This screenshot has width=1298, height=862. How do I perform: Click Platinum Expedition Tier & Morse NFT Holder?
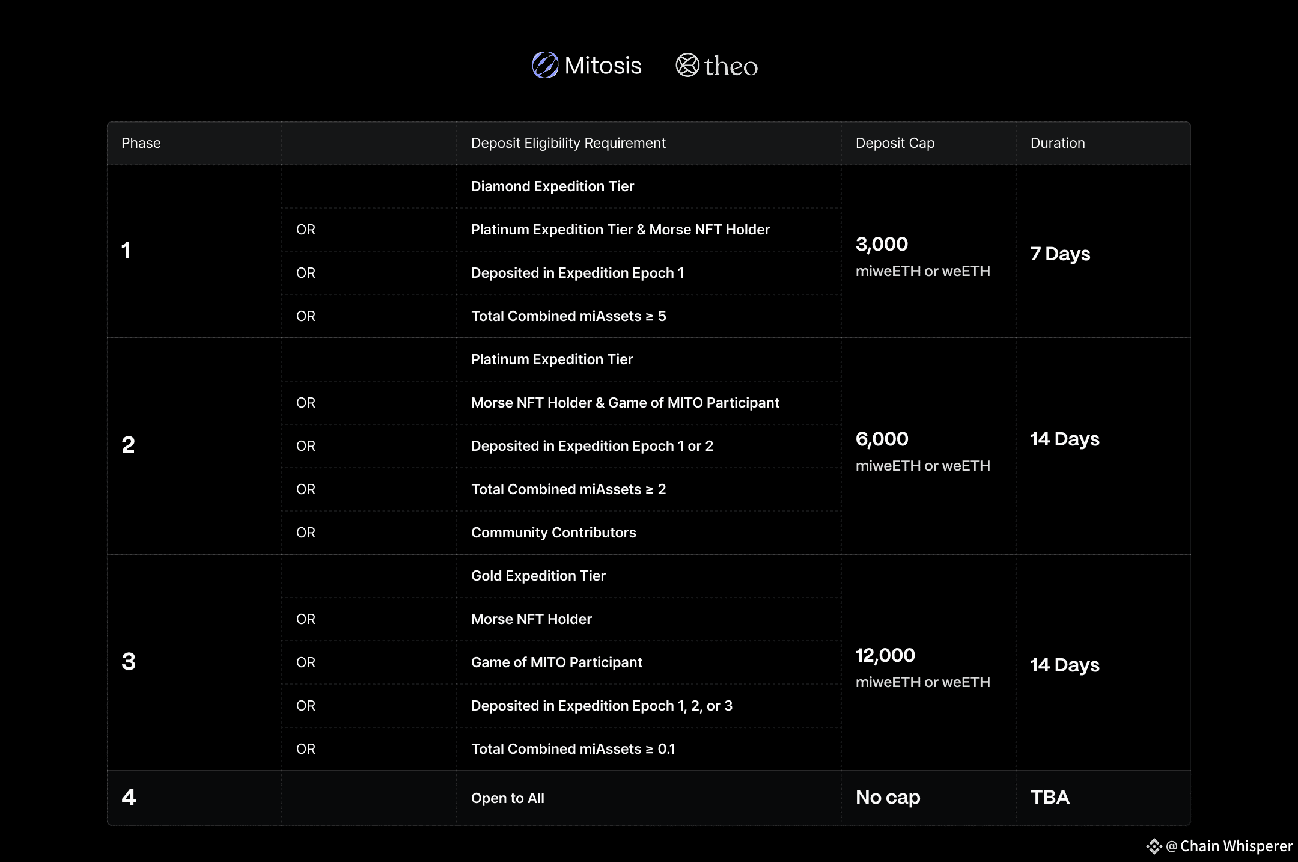click(620, 230)
